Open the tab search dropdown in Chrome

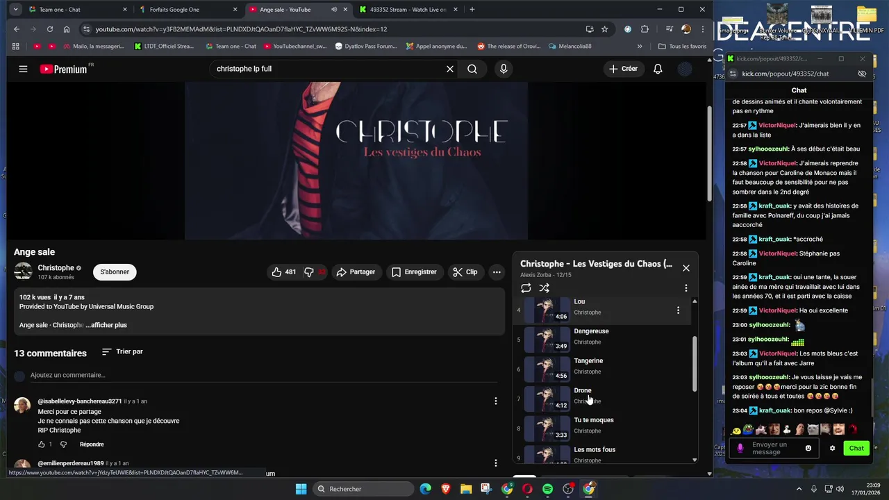tap(15, 10)
